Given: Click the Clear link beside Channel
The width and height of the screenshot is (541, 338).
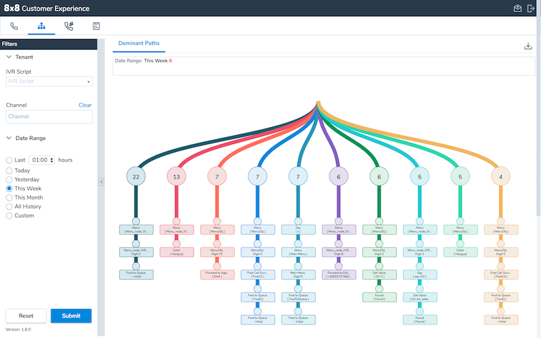Looking at the screenshot, I should 85,105.
